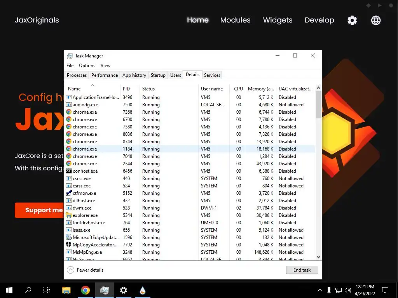This screenshot has height=298, width=398.
Task: Click Task Manager taskbar icon
Action: pos(104,290)
